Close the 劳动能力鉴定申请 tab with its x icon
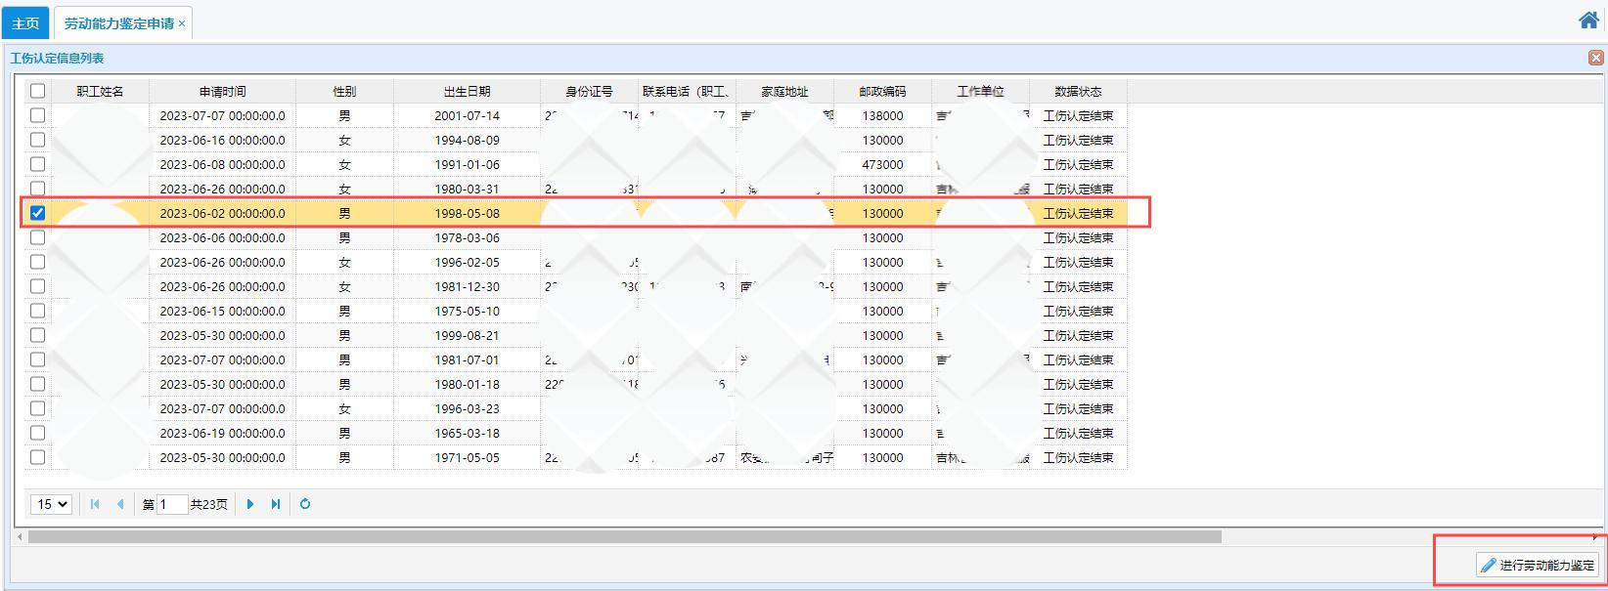The width and height of the screenshot is (1608, 591). pyautogui.click(x=182, y=23)
